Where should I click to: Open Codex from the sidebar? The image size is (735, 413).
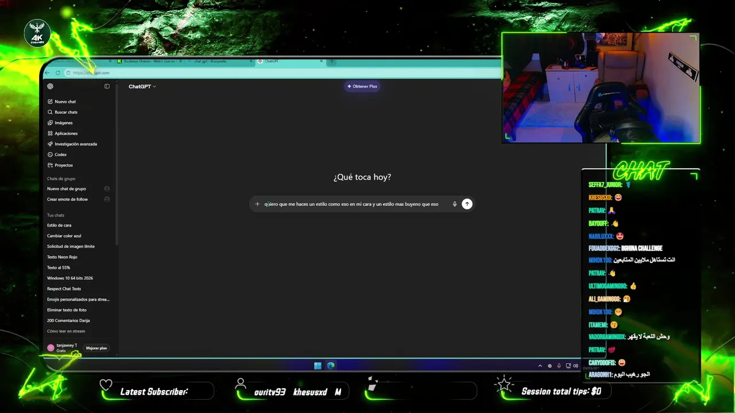[x=57, y=155]
